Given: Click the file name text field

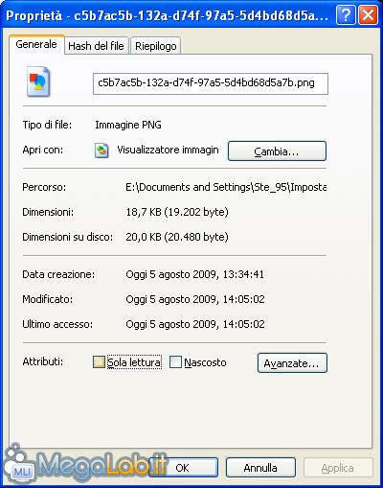Looking at the screenshot, I should (211, 83).
